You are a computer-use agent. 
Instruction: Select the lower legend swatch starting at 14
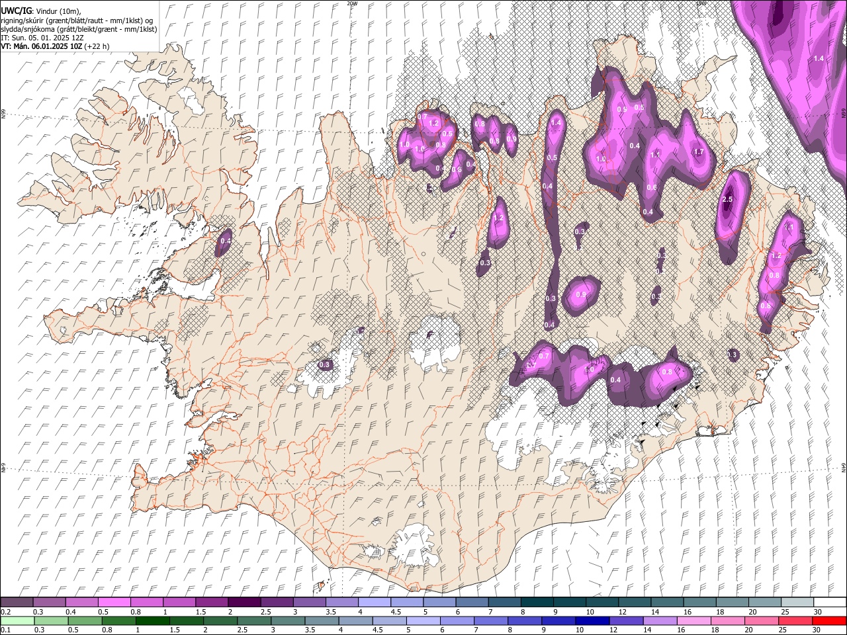[x=660, y=620]
